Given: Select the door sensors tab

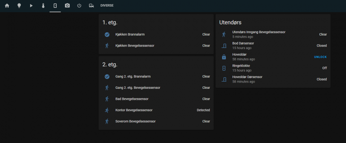Looking at the screenshot, I should 55,6.
